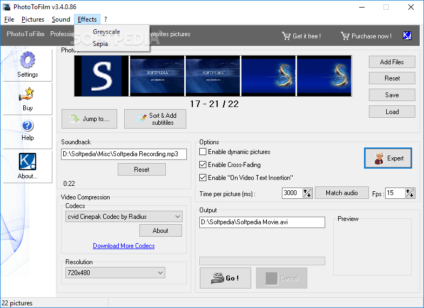Click the Time per picture value field
The image size is (424, 308).
click(x=292, y=193)
